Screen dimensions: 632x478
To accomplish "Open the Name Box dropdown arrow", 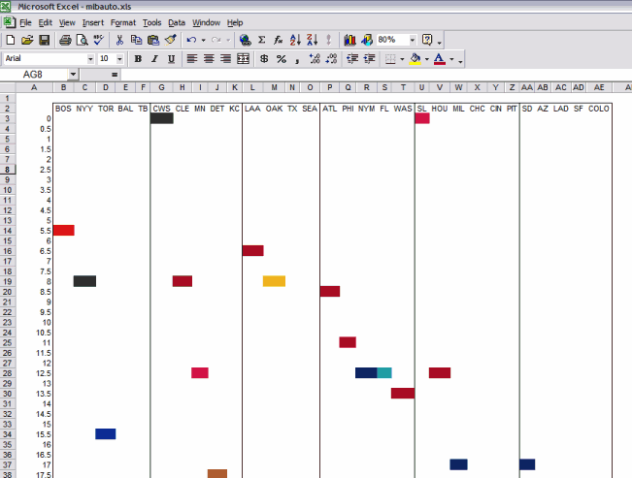I will (x=73, y=74).
